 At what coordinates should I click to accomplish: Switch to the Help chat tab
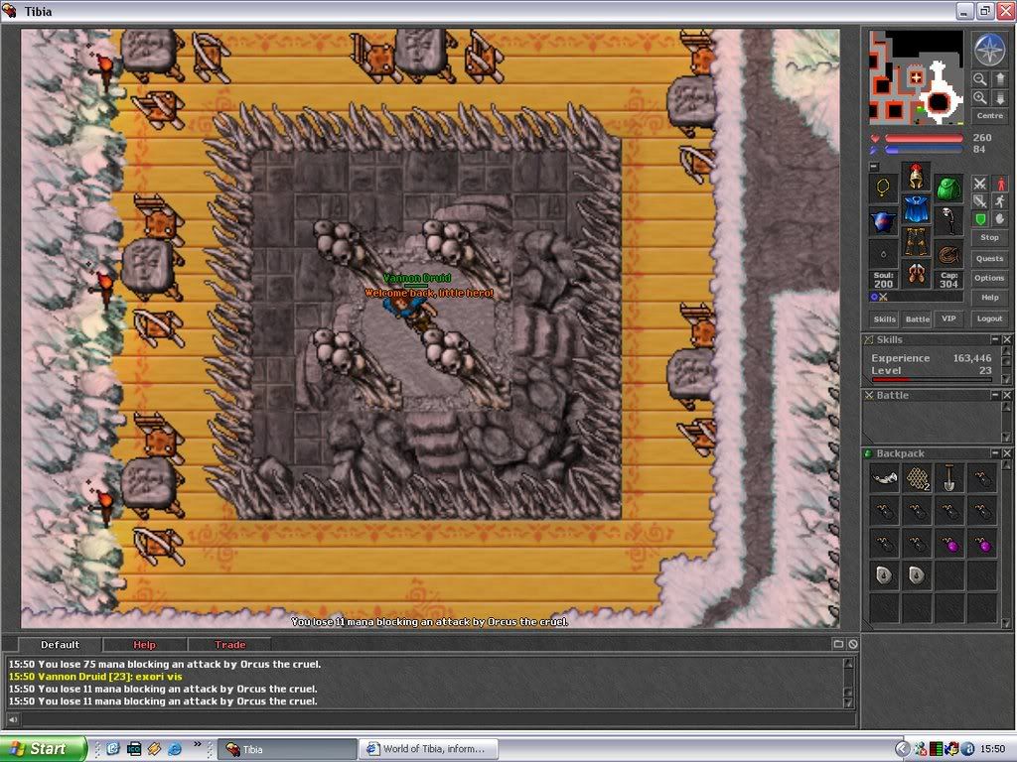144,645
